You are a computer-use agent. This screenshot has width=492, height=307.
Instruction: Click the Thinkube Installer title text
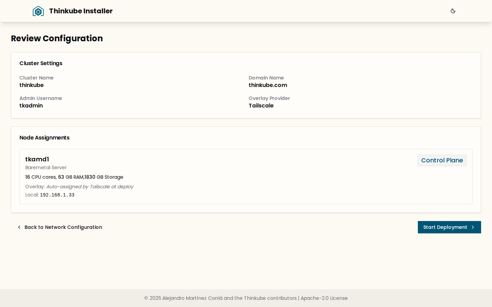point(81,11)
